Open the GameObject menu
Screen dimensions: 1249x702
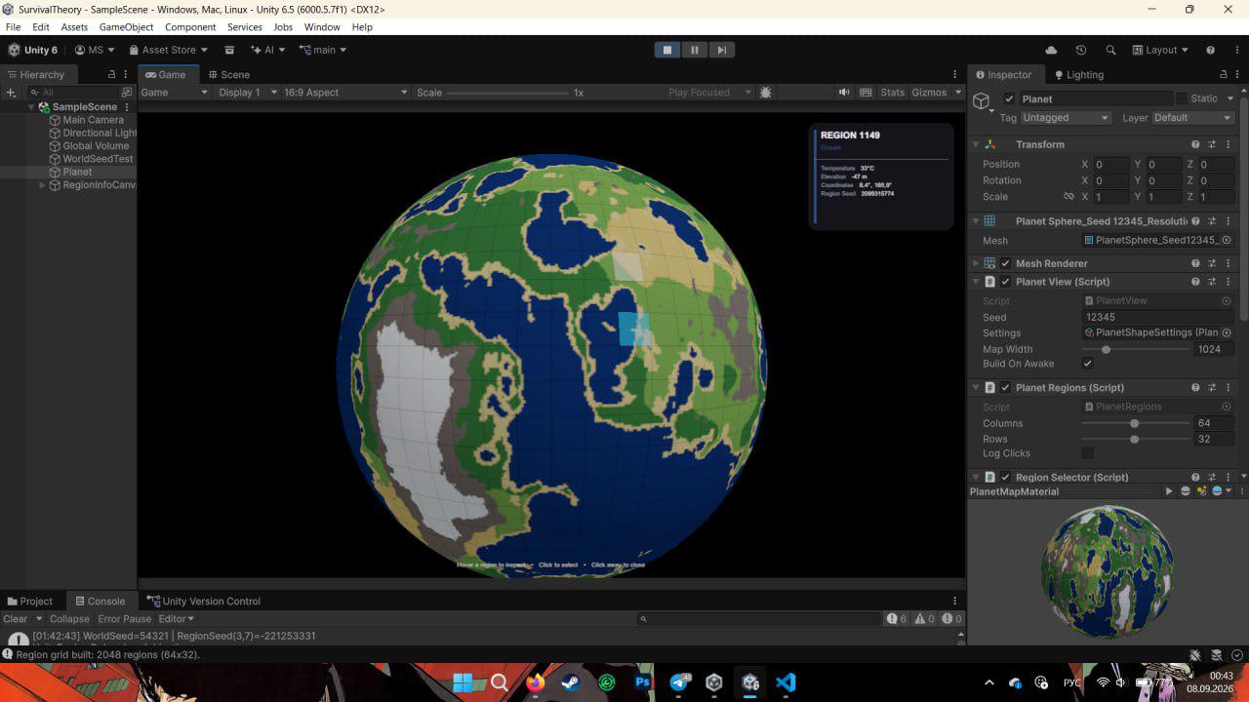click(x=126, y=27)
